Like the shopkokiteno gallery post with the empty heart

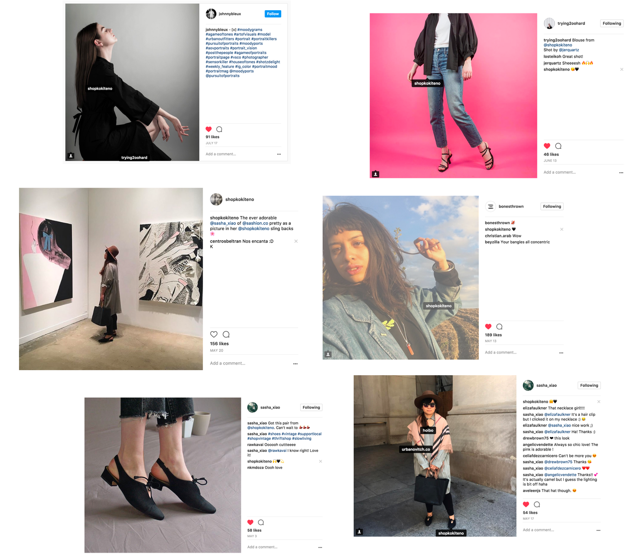[x=214, y=335]
